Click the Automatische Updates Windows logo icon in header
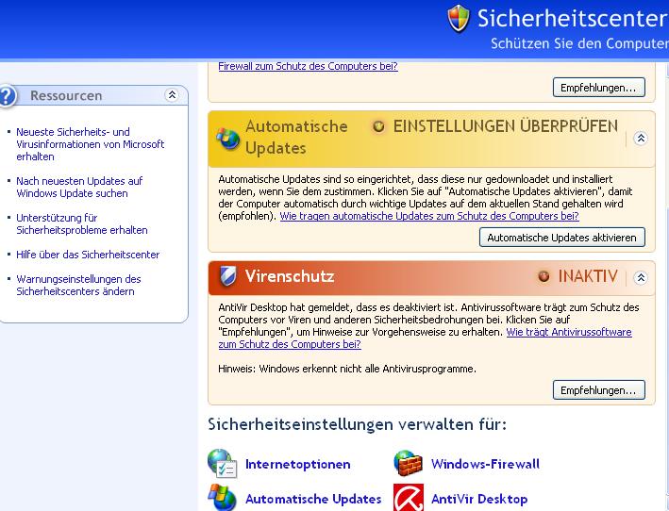The width and height of the screenshot is (669, 511). pos(227,139)
